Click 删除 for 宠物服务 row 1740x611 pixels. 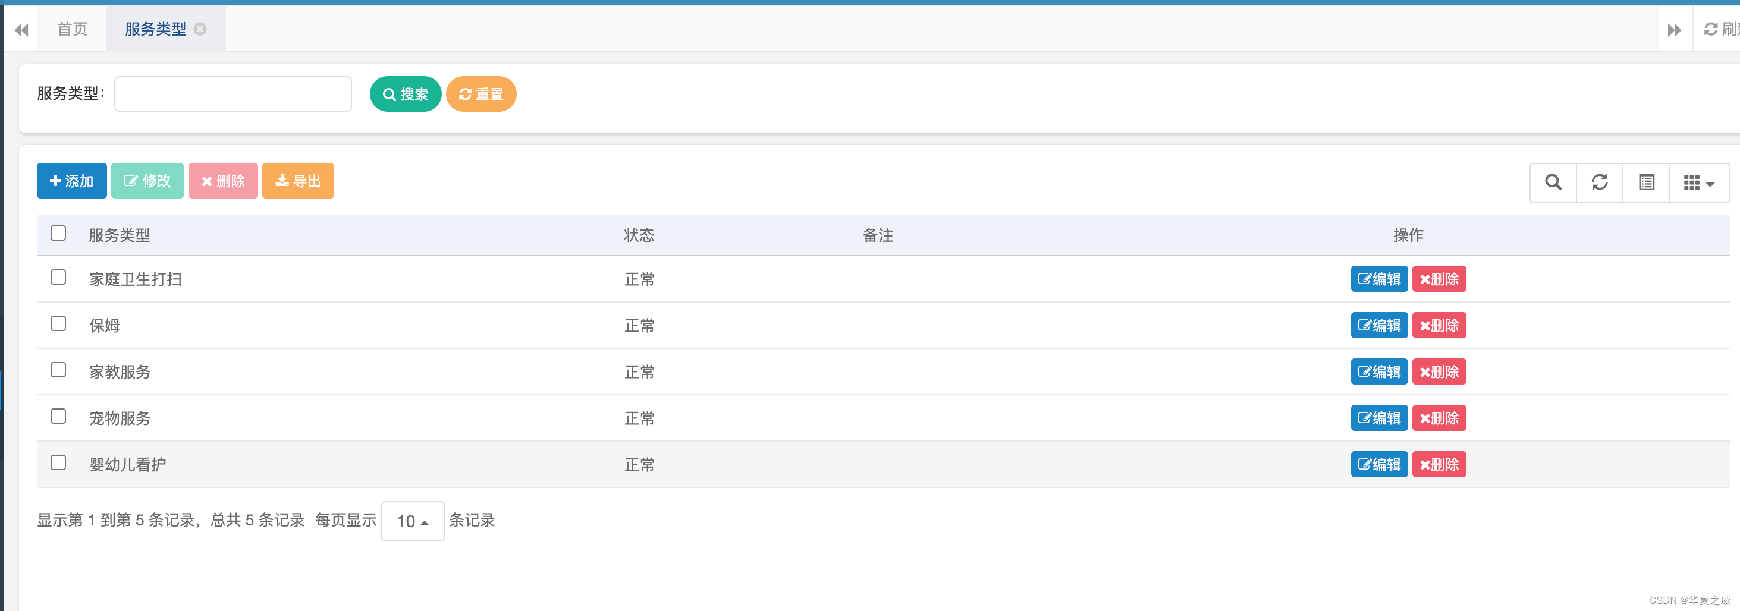pos(1439,418)
